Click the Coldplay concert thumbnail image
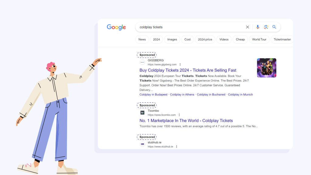 (266, 68)
